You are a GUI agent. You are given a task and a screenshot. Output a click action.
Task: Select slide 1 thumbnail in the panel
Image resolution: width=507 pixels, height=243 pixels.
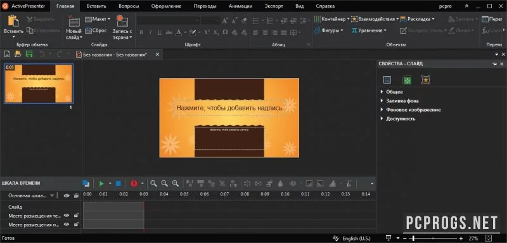click(39, 84)
